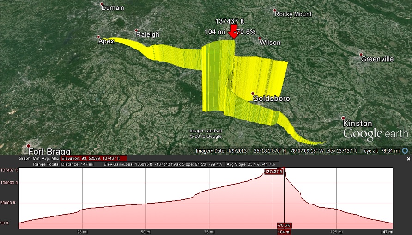This screenshot has width=412, height=235.
Task: Select the Greenville placemark dot
Action: click(x=362, y=54)
